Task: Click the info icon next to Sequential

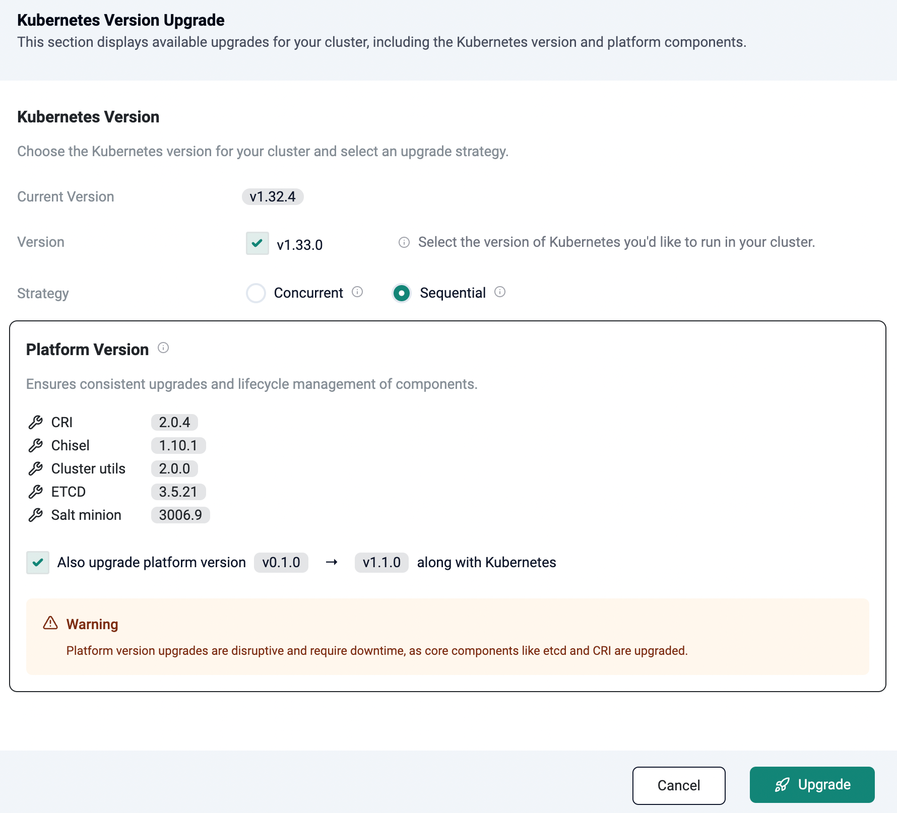Action: pyautogui.click(x=500, y=292)
